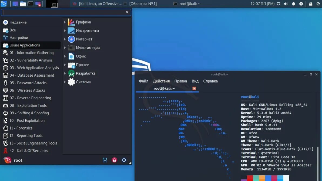This screenshot has height=181, width=322.
Task: Open 05 - Password Attacks category
Action: click(31, 83)
